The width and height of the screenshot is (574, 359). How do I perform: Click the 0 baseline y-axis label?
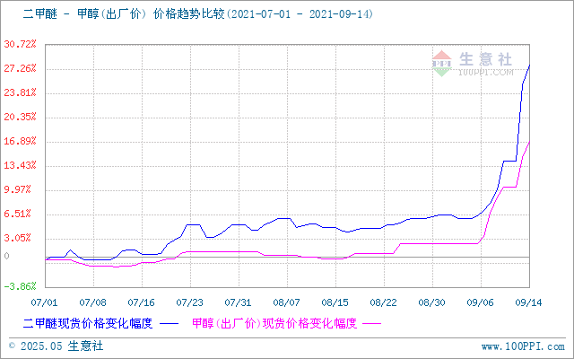tap(6, 257)
